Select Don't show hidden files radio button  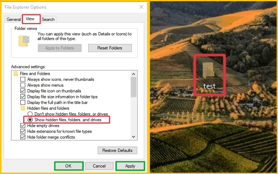(x=30, y=114)
